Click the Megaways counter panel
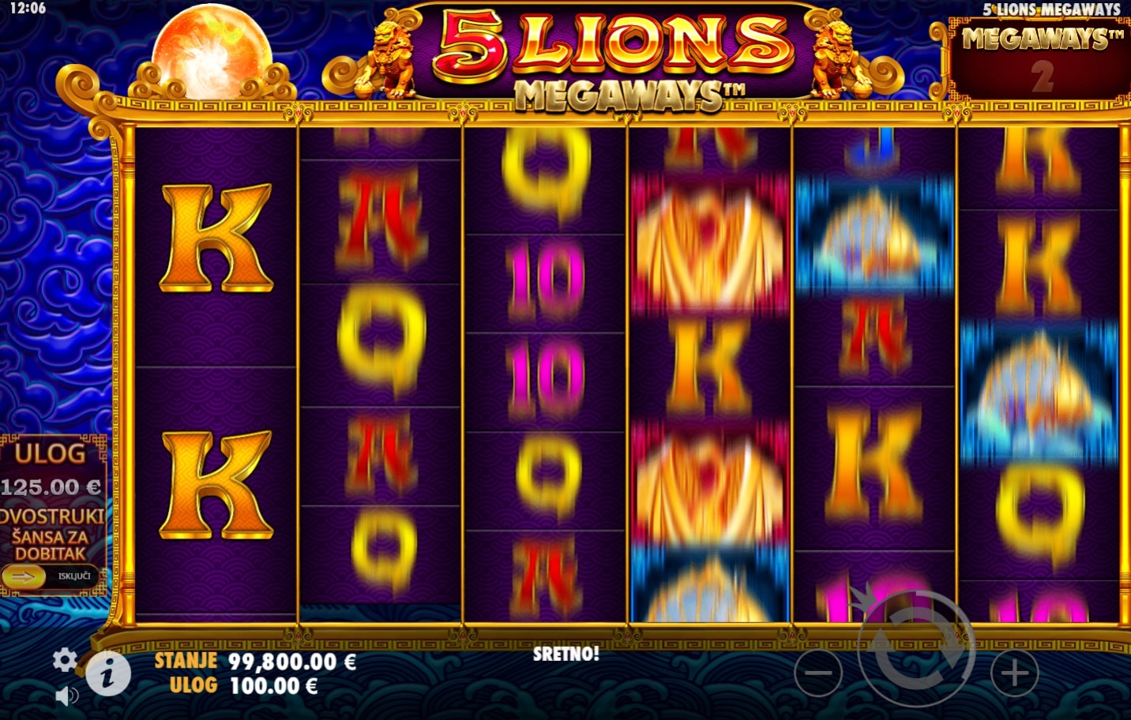Viewport: 1131px width, 720px height. pyautogui.click(x=1041, y=58)
